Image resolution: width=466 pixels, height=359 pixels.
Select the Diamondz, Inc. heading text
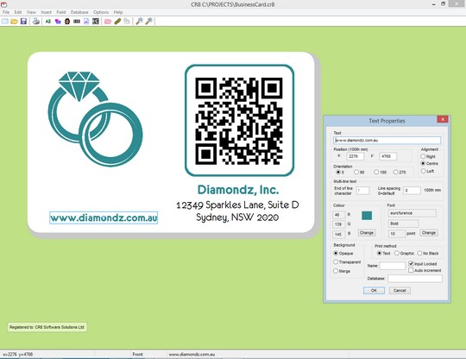pos(238,190)
